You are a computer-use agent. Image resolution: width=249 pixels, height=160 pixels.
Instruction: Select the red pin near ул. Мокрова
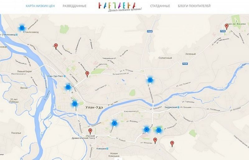155,140
